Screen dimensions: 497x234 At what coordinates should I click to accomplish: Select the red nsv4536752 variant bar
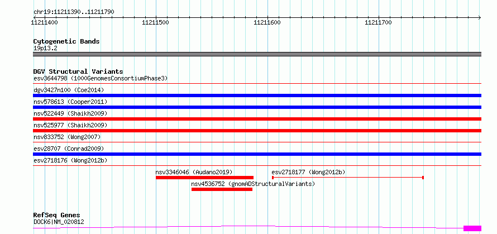[222, 189]
